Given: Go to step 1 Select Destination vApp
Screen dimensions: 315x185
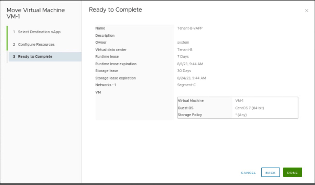Looking at the screenshot, I should pyautogui.click(x=39, y=32).
